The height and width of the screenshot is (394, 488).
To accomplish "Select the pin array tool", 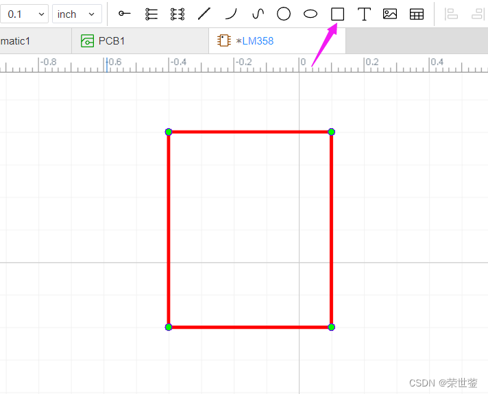I will [178, 14].
